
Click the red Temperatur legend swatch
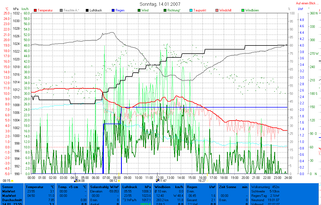[x=36, y=10]
